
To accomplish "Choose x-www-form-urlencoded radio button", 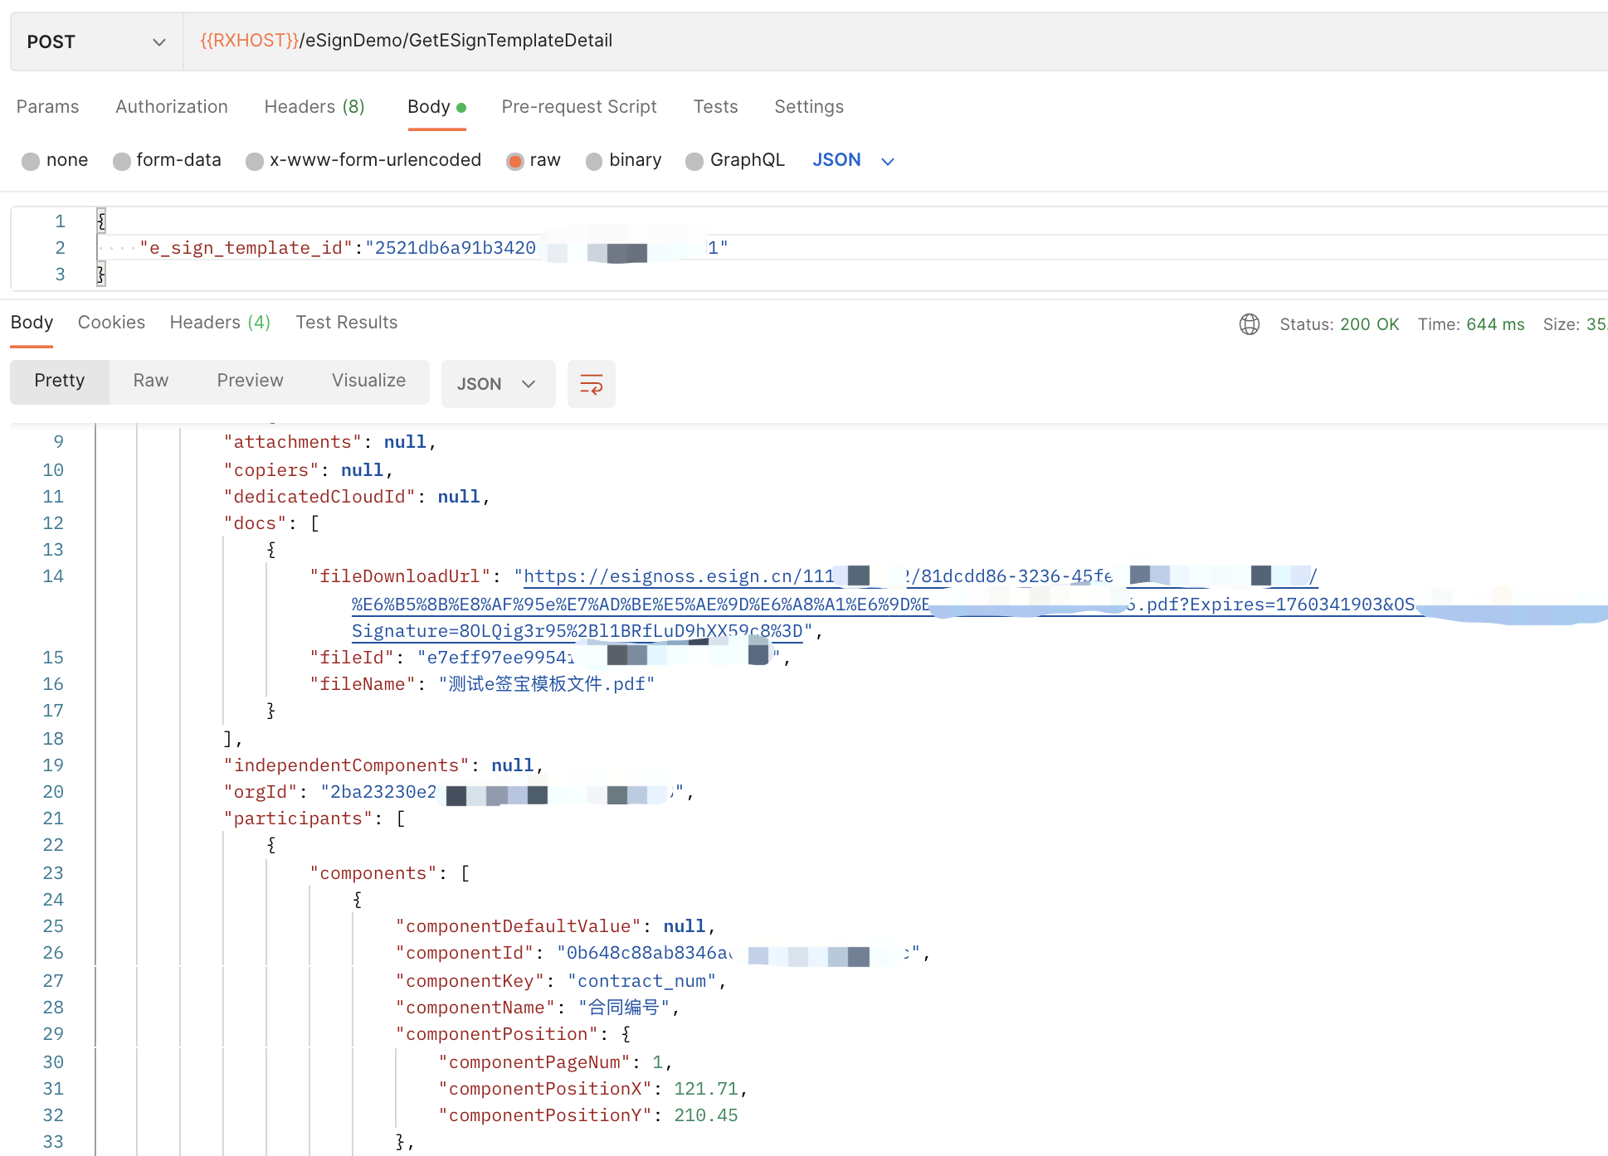I will coord(255,161).
